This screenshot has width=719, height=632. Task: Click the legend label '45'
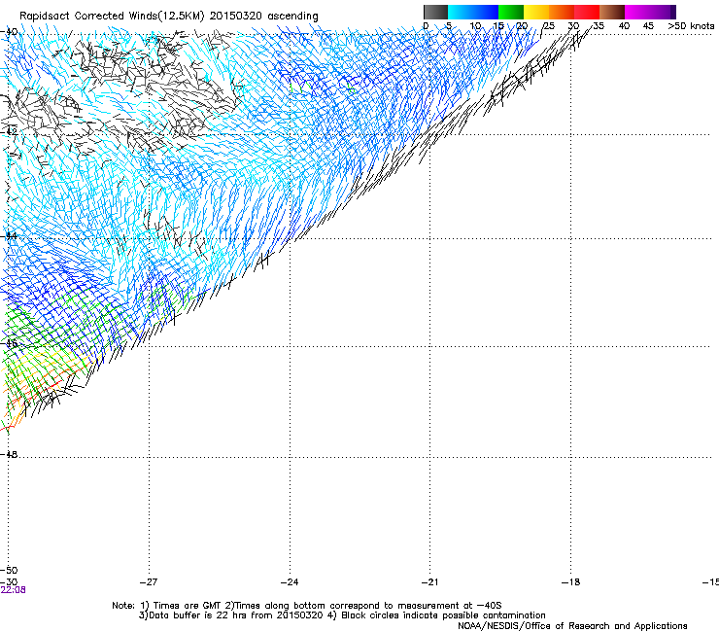click(648, 26)
